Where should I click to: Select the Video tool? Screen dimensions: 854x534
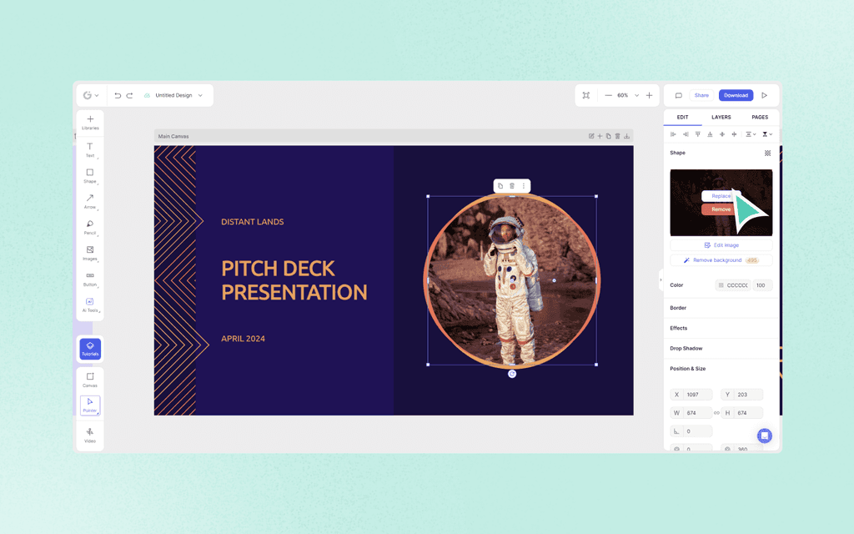coord(89,432)
